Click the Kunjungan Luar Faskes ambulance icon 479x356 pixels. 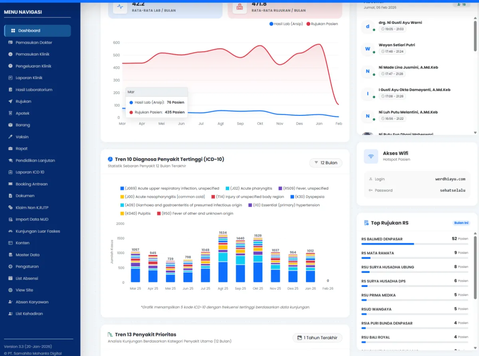[11, 231]
